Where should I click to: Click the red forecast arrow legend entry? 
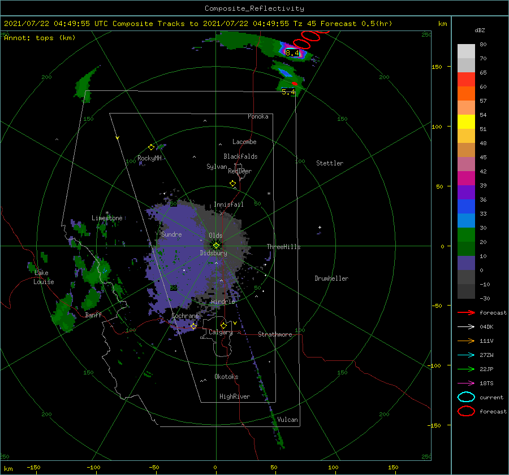pos(482,312)
